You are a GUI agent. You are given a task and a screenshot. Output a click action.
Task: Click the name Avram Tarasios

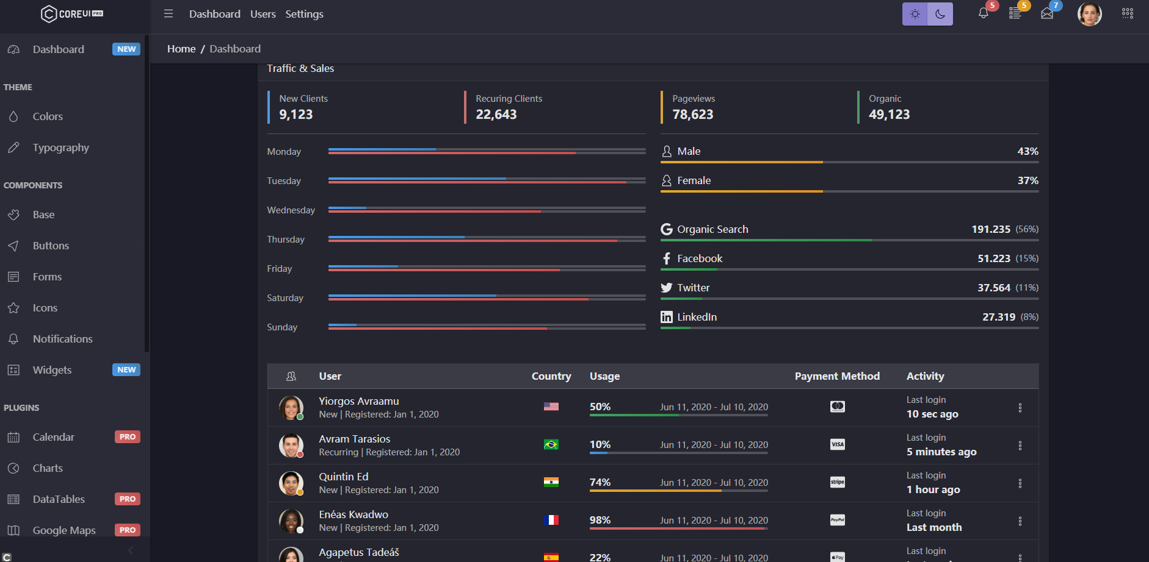click(355, 439)
